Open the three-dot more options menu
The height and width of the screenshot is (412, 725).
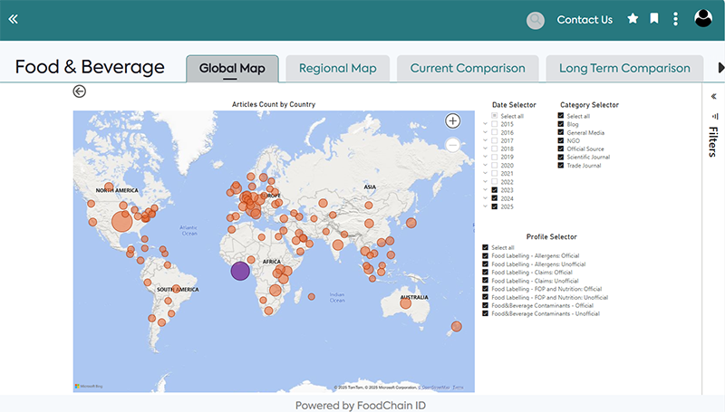pyautogui.click(x=676, y=19)
